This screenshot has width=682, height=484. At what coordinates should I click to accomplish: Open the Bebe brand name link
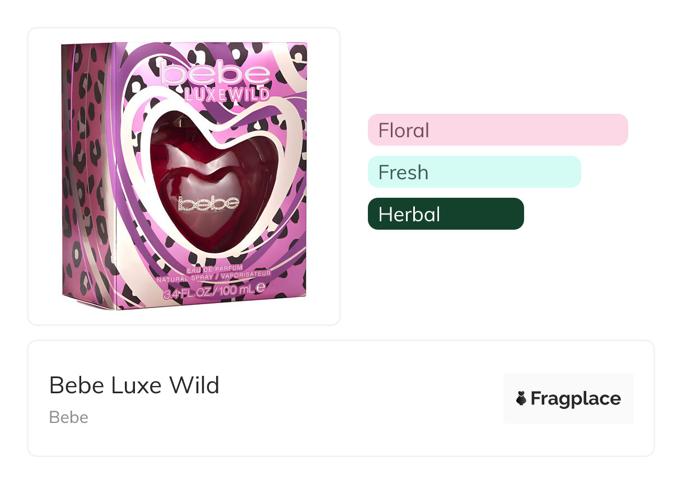coord(69,417)
